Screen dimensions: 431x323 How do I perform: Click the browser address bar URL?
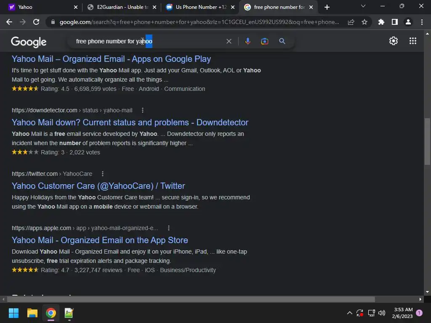[199, 22]
